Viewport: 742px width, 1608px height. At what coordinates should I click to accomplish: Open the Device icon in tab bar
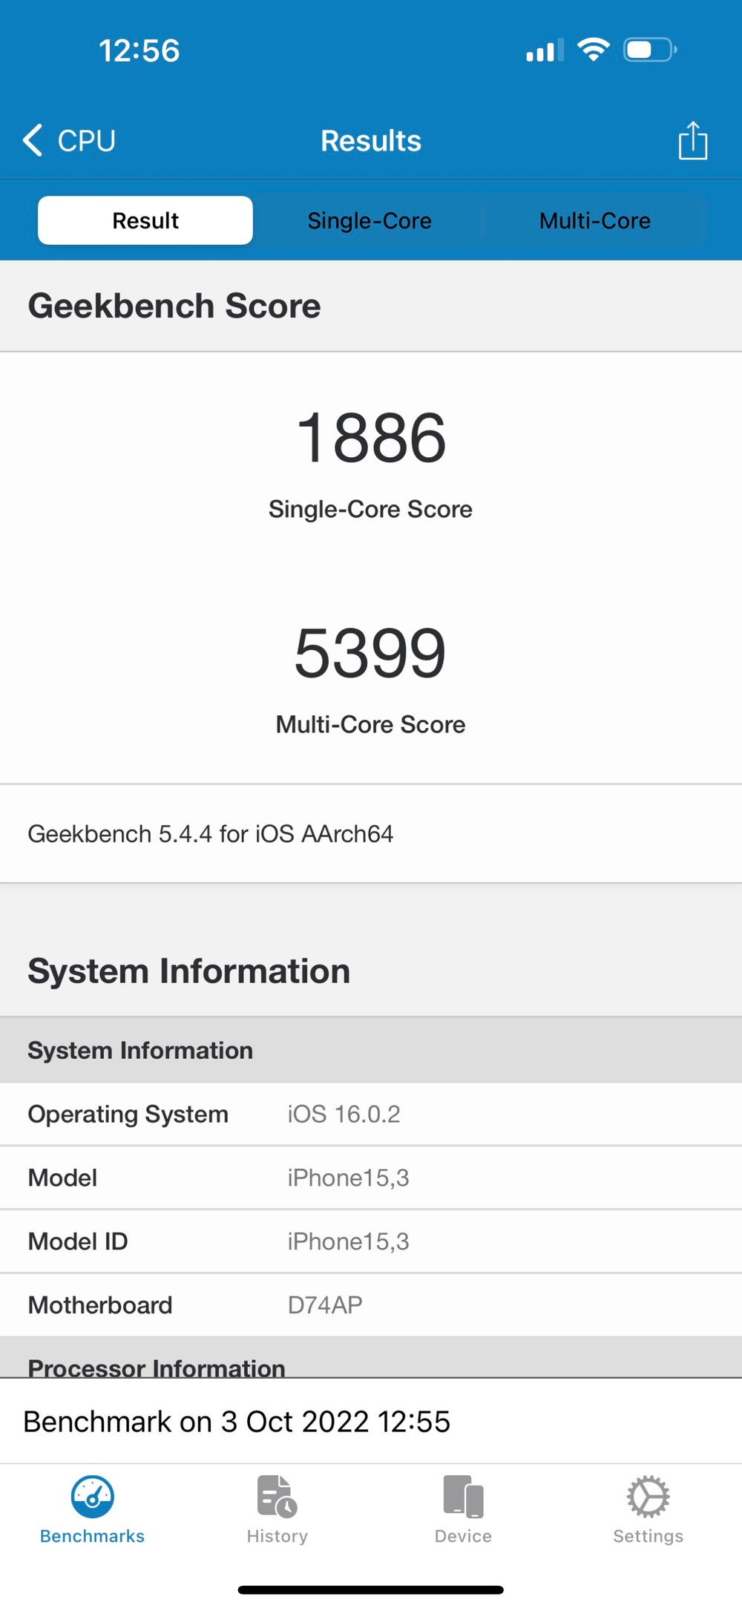[463, 1497]
